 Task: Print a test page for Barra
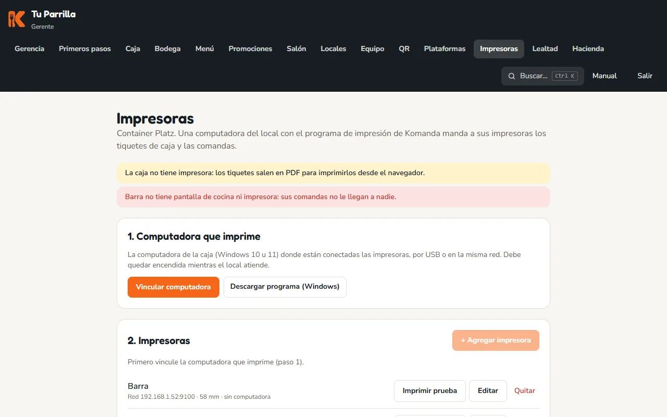point(430,391)
